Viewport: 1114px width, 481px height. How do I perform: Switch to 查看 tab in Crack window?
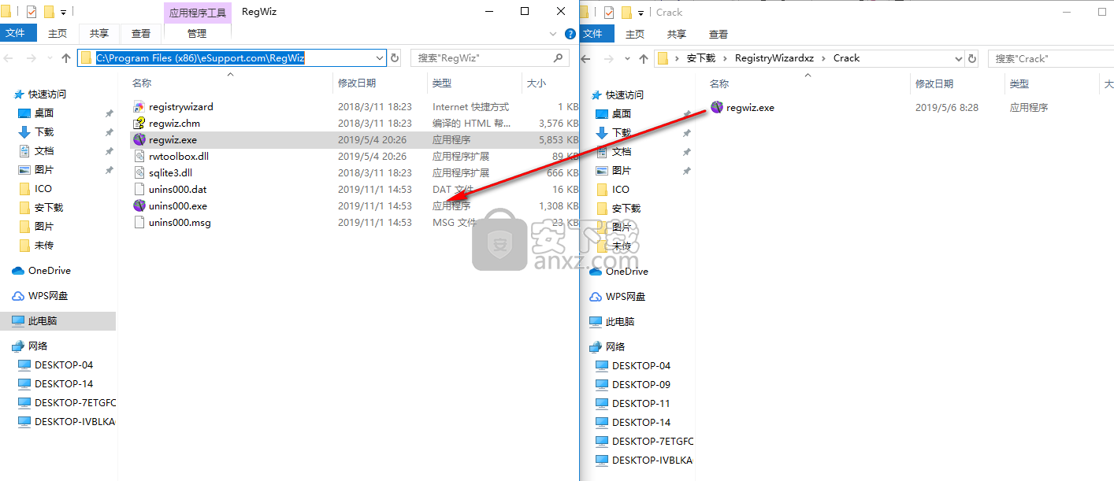719,34
